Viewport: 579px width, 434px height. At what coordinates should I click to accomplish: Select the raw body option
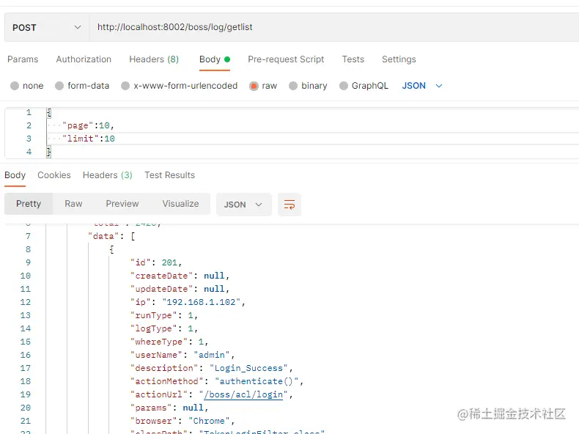pyautogui.click(x=263, y=86)
